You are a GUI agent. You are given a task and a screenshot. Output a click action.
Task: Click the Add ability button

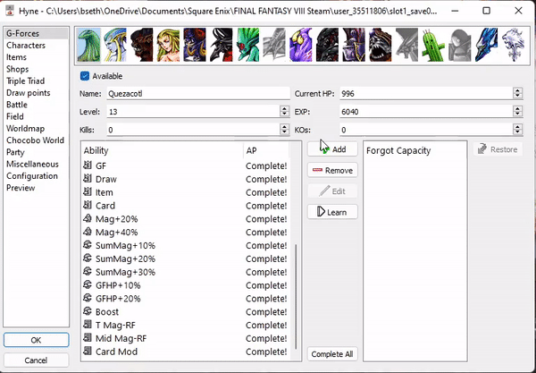coord(332,149)
